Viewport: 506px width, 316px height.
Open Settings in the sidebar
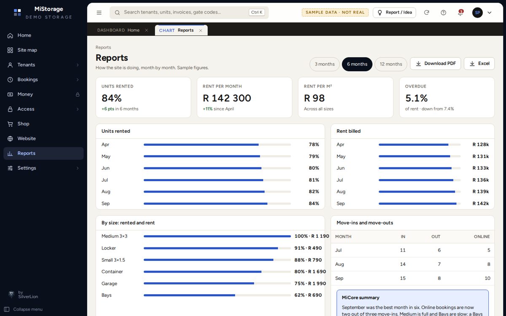pos(43,168)
